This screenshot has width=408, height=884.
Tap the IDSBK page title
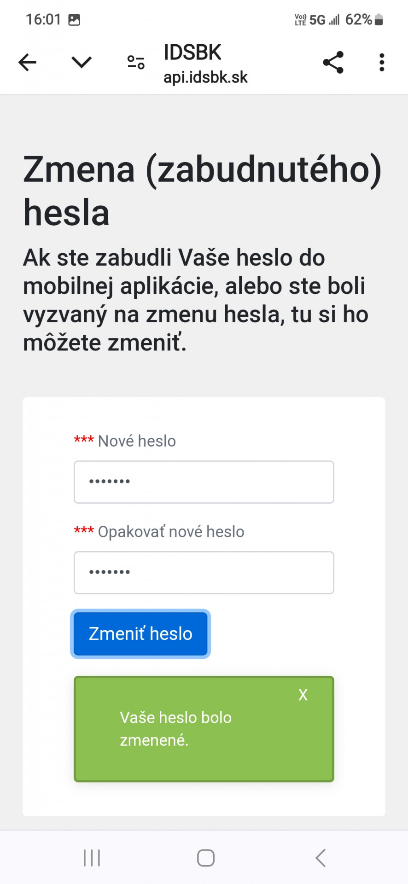pos(192,52)
